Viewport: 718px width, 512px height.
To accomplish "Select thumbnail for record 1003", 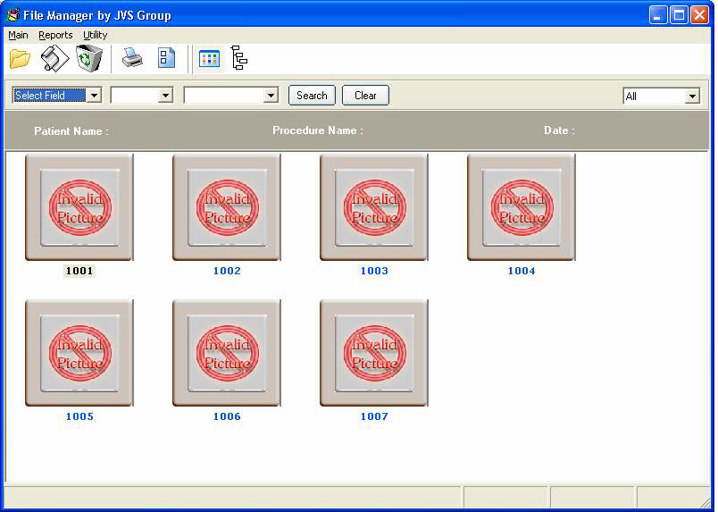I will 374,207.
